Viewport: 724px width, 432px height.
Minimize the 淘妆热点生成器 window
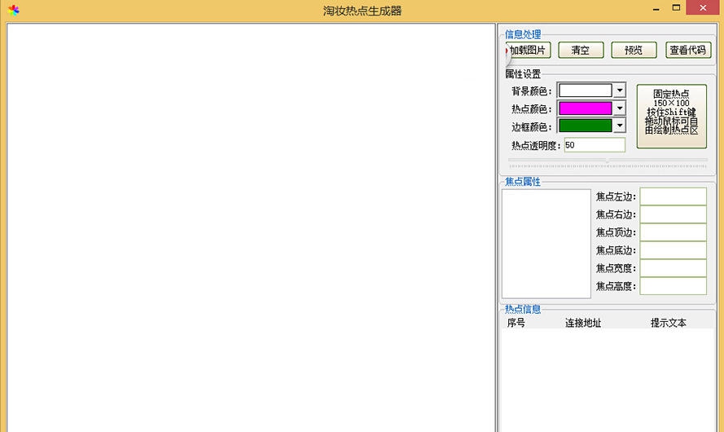[x=656, y=8]
